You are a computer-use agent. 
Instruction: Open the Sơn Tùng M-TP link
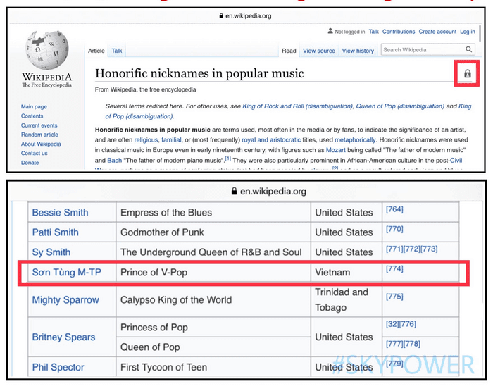click(67, 272)
